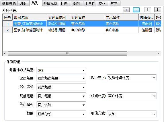Remove selected series with minus button
The height and width of the screenshot is (122, 164).
coord(136,10)
